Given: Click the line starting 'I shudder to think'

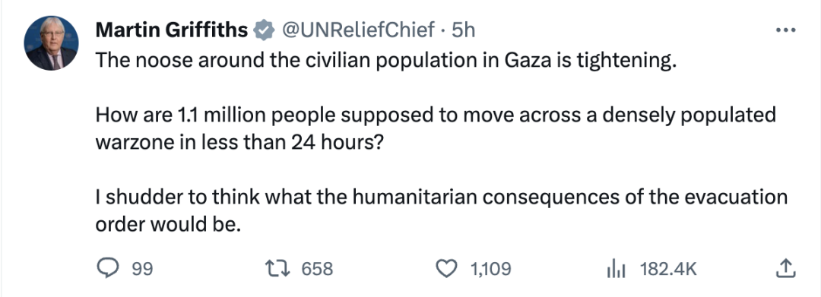Looking at the screenshot, I should click(x=442, y=197).
